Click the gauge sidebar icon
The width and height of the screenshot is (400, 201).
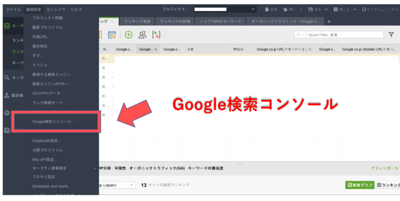[7, 113]
